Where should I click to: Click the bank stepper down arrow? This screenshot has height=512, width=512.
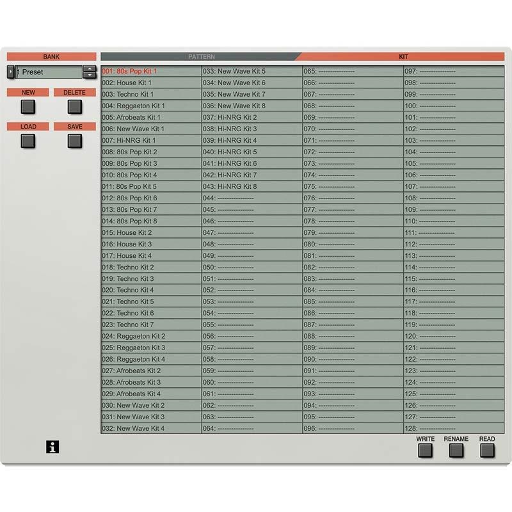(90, 75)
